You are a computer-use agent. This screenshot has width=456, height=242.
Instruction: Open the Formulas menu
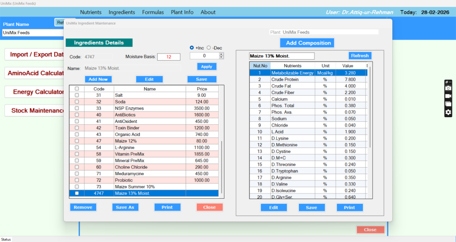[153, 12]
